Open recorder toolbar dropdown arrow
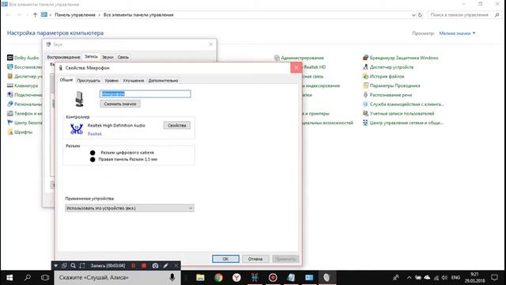Viewport: 506px width, 285px height. point(56,266)
